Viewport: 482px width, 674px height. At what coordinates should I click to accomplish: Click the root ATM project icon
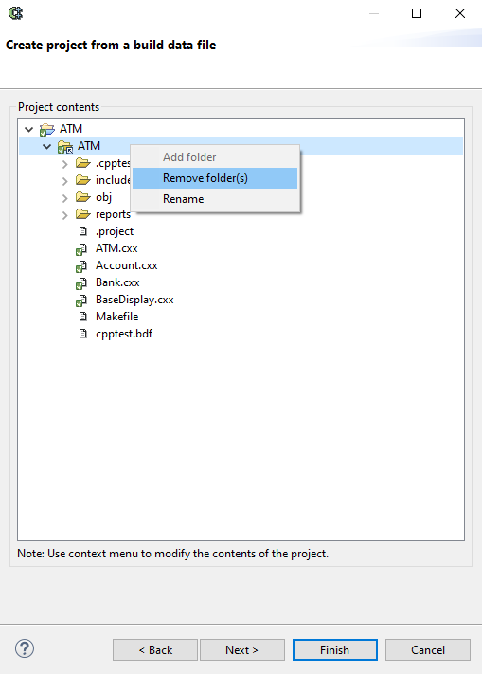pyautogui.click(x=47, y=129)
